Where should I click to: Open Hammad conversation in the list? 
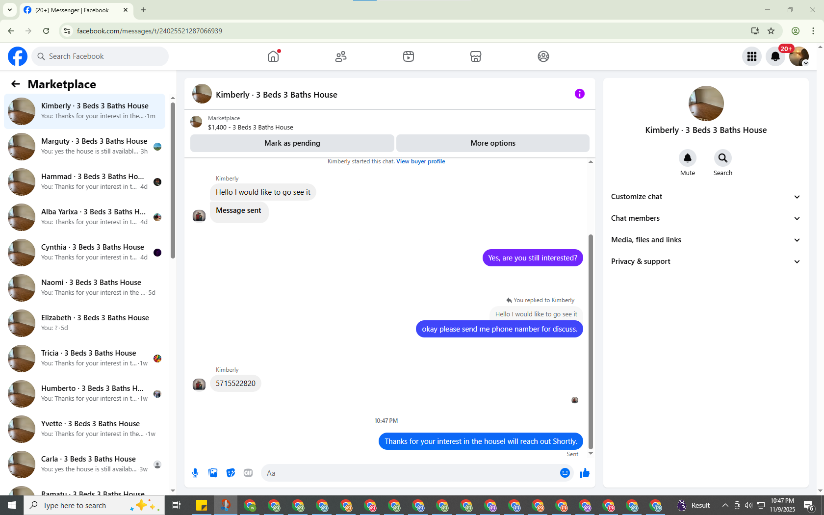84,182
